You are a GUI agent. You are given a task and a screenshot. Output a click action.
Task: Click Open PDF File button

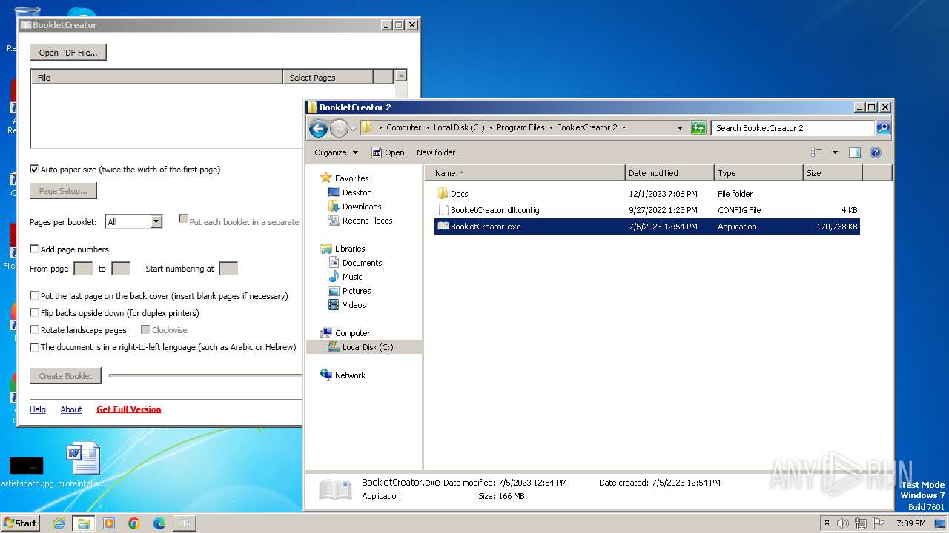point(68,53)
